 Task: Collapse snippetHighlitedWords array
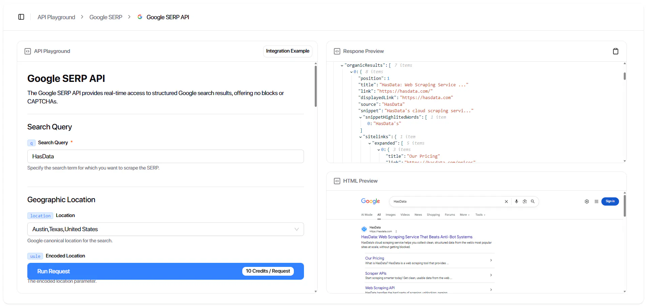[361, 118]
